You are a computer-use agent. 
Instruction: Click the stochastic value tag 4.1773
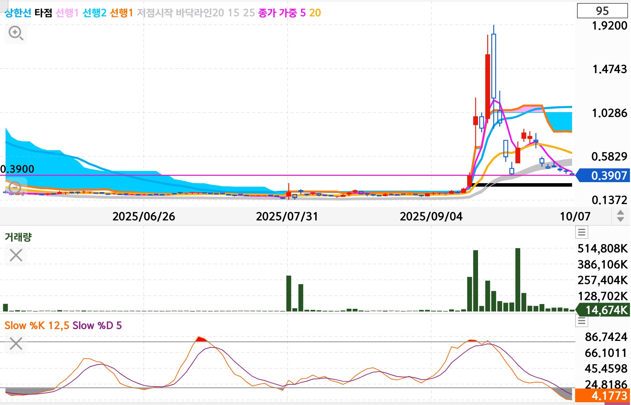point(603,396)
